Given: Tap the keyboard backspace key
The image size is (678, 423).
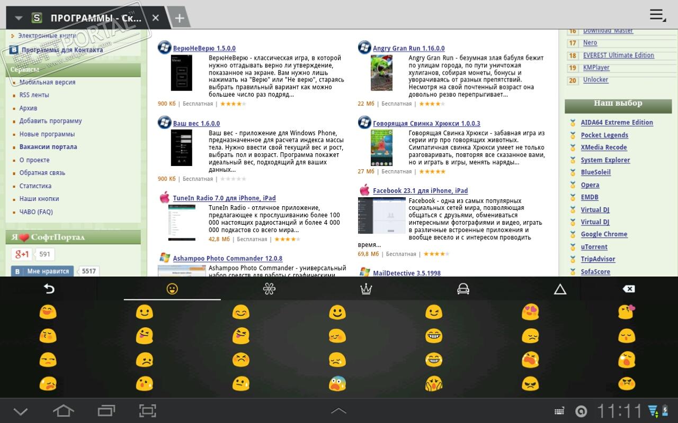Looking at the screenshot, I should pos(629,289).
